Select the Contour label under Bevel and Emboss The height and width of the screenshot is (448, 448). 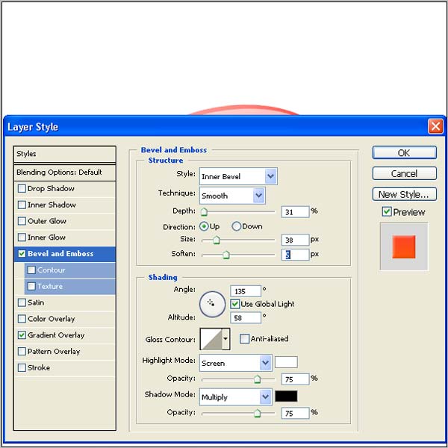51,270
